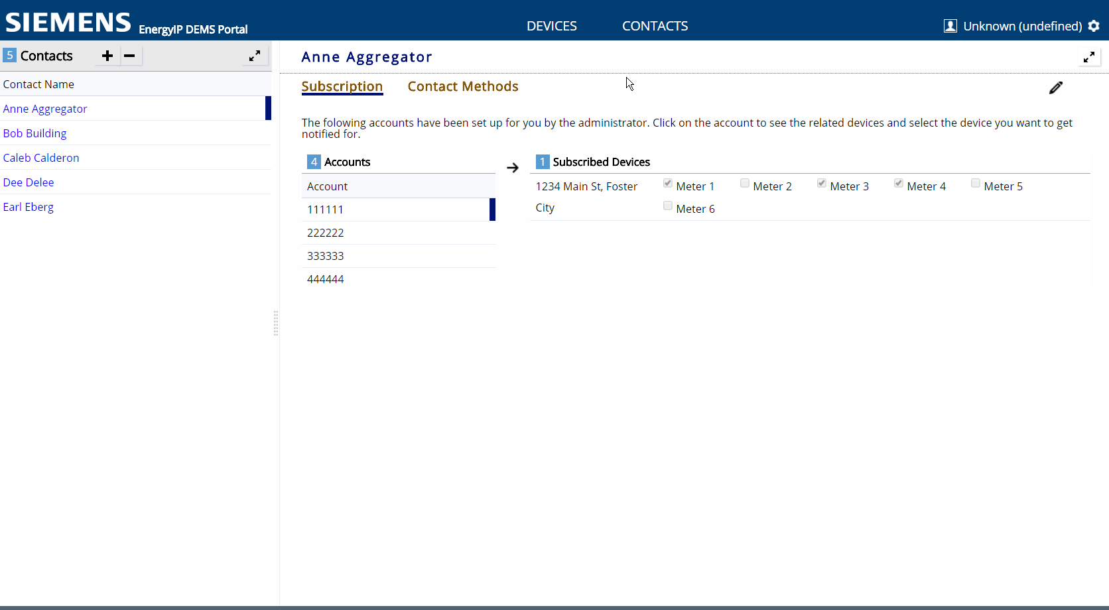
Task: Click the Accounts count badge 4
Action: click(x=314, y=162)
